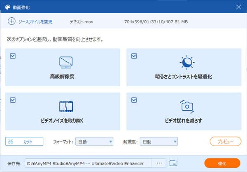Click the film strip denoise icon

[x=66, y=106]
